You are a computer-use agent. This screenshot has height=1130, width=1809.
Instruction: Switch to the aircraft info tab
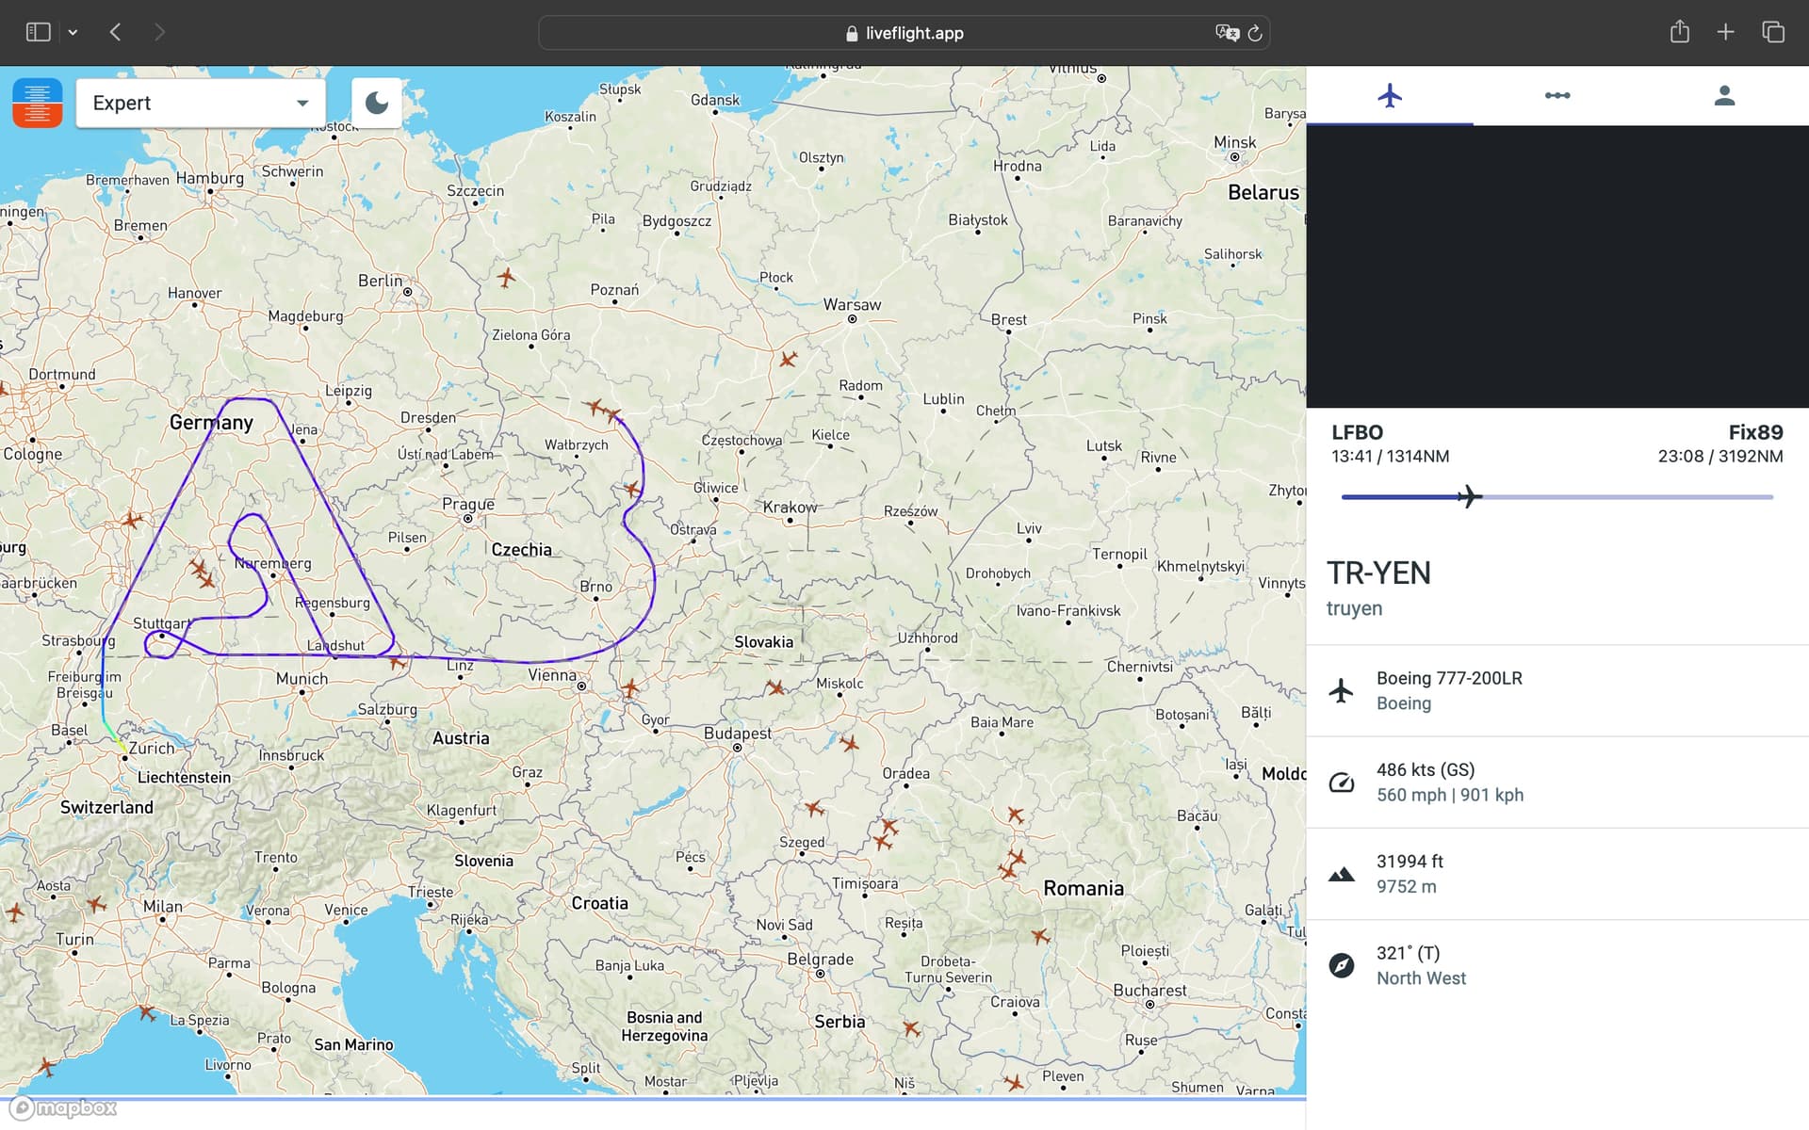coord(1390,95)
